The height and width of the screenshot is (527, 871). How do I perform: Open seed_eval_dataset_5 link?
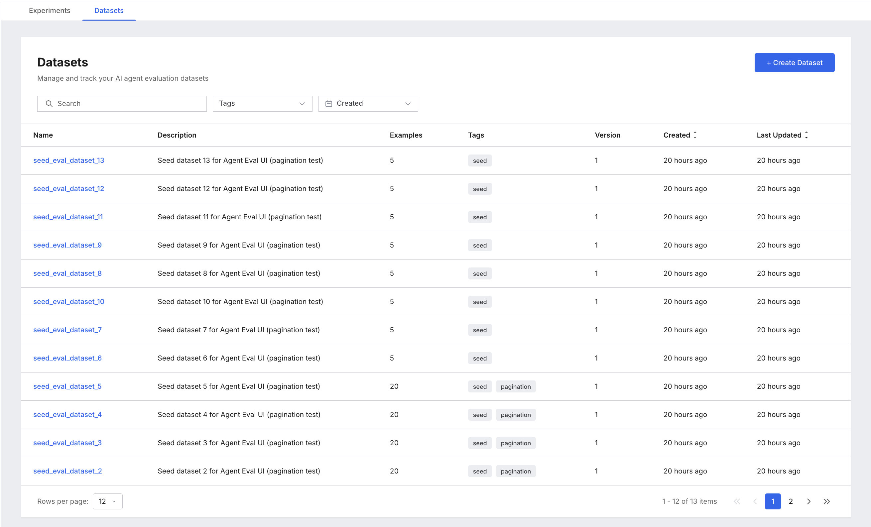click(67, 386)
